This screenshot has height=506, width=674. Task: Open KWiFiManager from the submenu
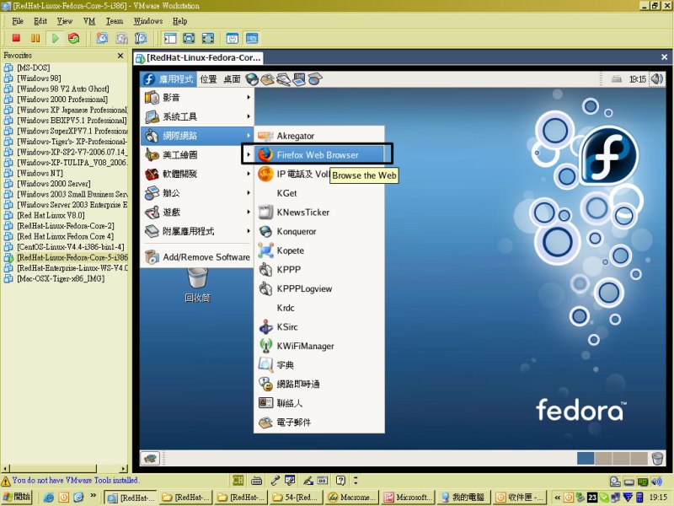tap(319, 346)
